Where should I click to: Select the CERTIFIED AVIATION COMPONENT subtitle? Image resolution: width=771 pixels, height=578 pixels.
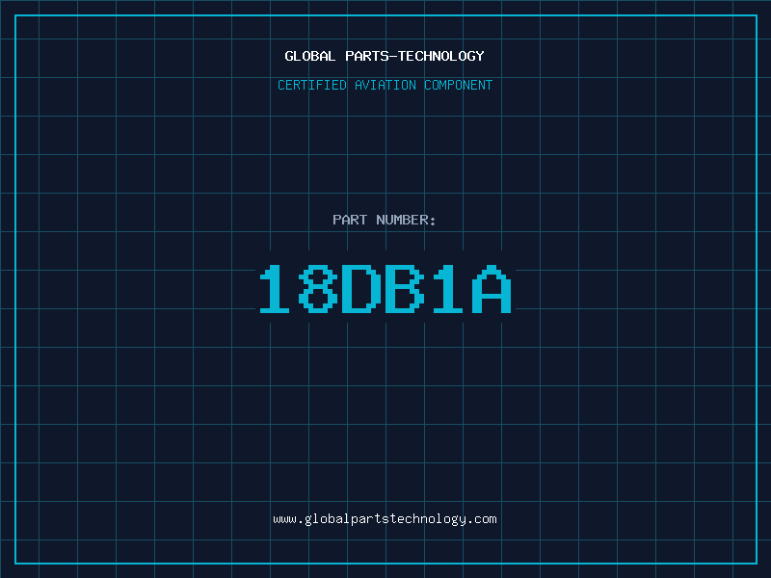[385, 85]
